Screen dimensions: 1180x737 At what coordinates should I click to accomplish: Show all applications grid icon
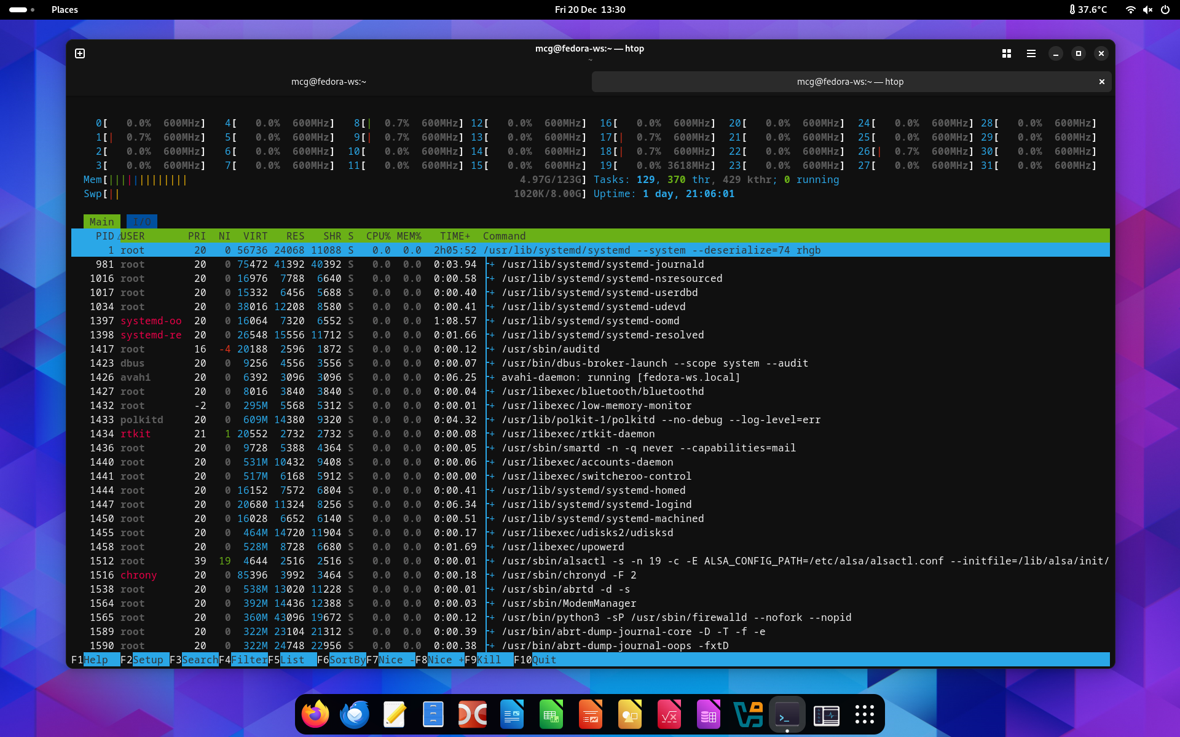pos(865,715)
